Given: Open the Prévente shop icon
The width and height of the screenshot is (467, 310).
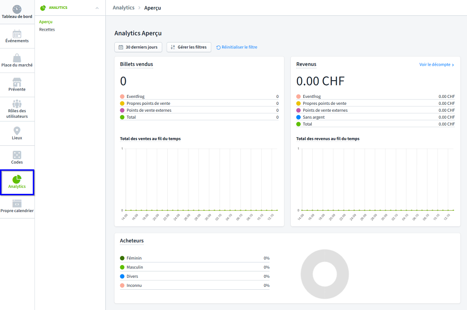Looking at the screenshot, I should tap(17, 82).
